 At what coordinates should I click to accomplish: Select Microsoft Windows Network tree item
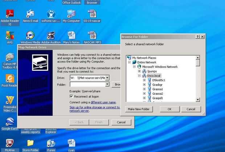click(x=160, y=67)
